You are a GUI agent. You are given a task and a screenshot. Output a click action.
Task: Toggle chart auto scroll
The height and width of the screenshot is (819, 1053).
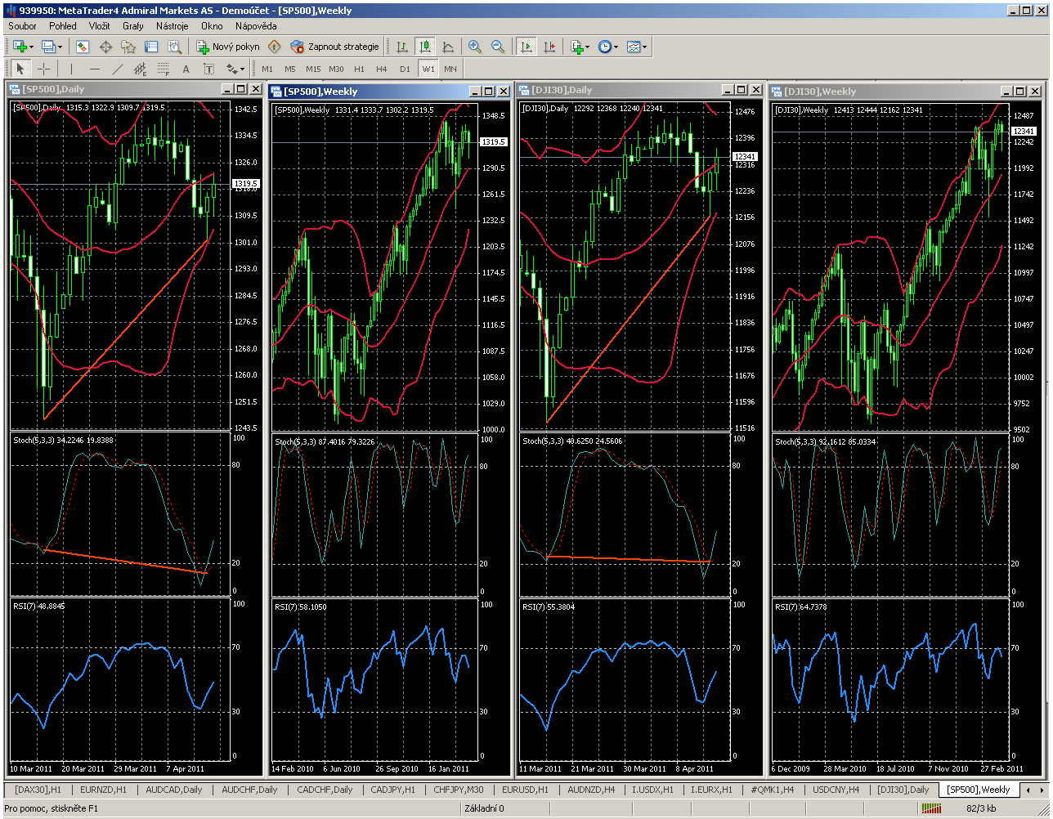point(526,47)
